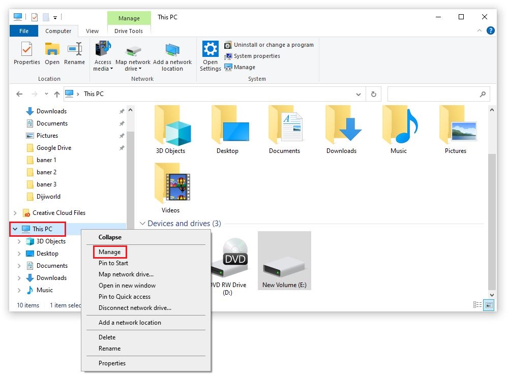Collapse the Devices and drives section
The height and width of the screenshot is (377, 508).
(143, 224)
